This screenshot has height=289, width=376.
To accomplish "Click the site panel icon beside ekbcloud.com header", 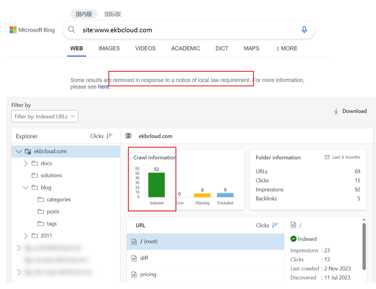I will tap(128, 136).
